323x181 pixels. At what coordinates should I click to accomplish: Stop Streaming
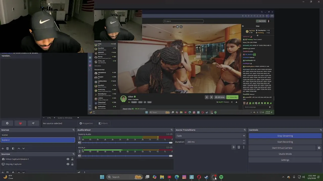(285, 136)
